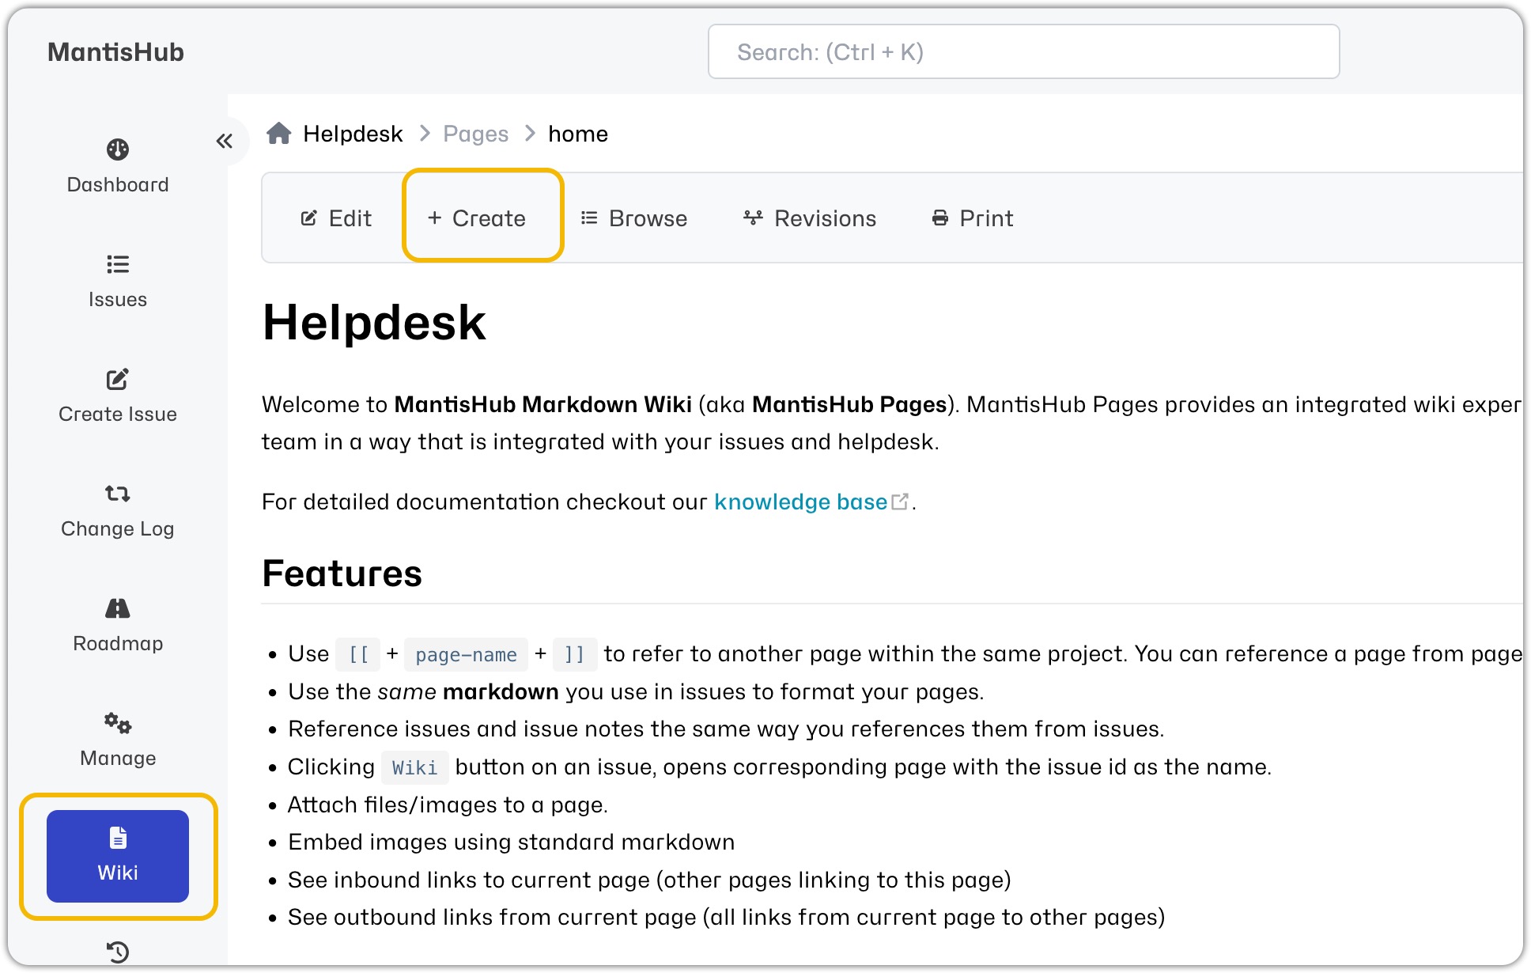Click Create Issue in the sidebar
This screenshot has width=1531, height=973.
click(118, 396)
